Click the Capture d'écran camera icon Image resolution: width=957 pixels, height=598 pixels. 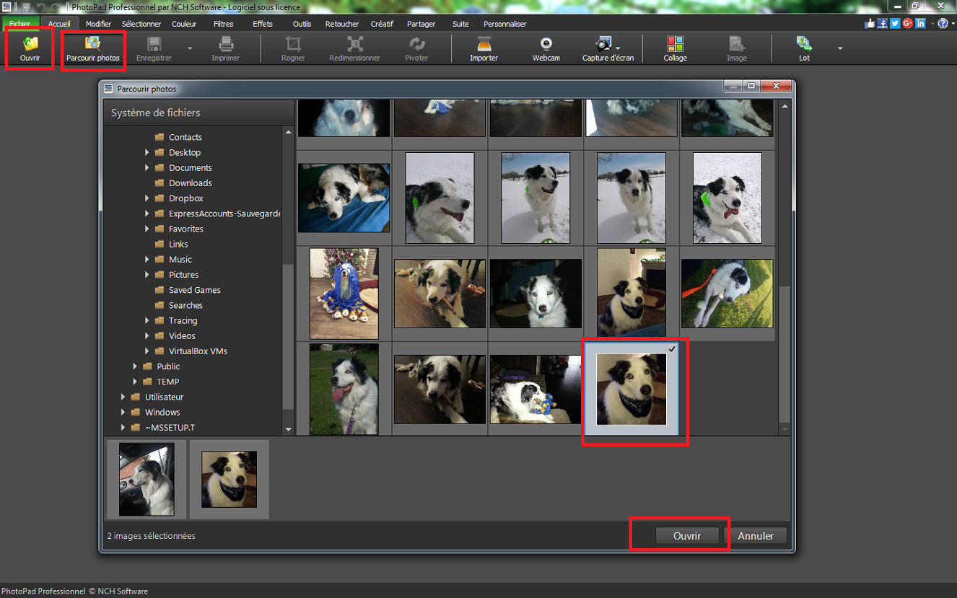coord(603,43)
